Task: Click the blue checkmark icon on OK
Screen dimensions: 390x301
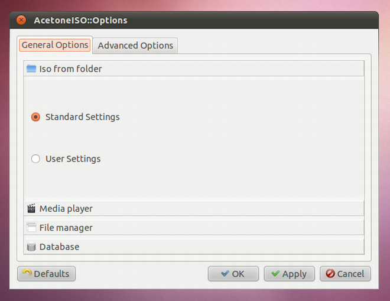Action: [x=225, y=273]
